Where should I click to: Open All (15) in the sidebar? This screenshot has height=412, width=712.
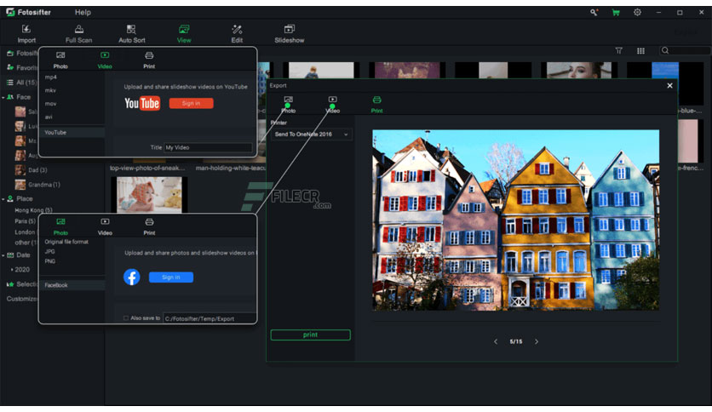tap(21, 83)
